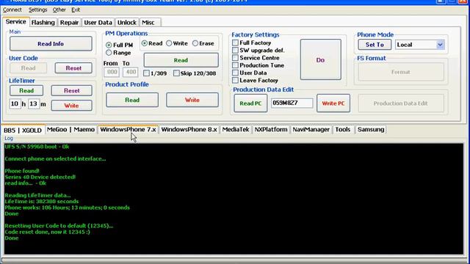Select the WindowsPhone 8.x tab
Image resolution: width=470 pixels, height=264 pixels.
(x=189, y=130)
